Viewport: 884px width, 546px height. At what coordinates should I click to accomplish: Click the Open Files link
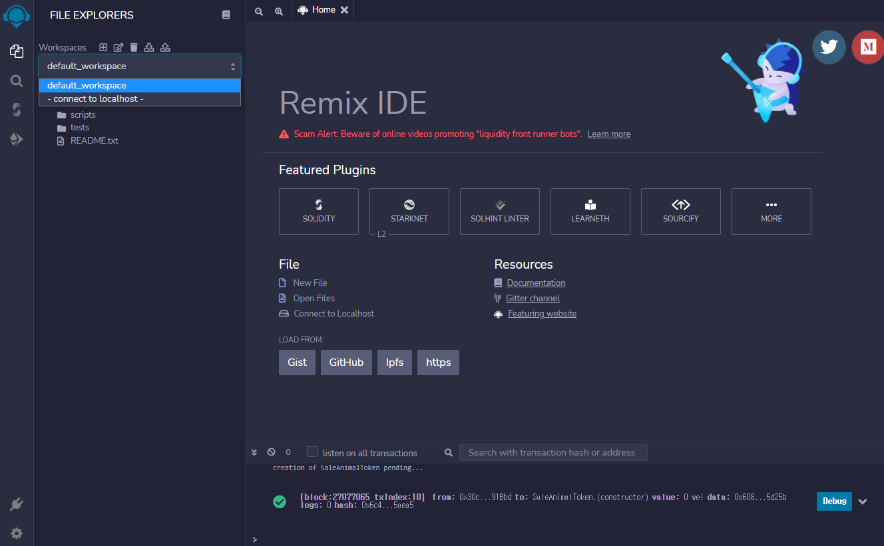tap(314, 298)
